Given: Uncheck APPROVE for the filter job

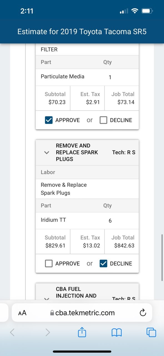Looking at the screenshot, I should [49, 120].
